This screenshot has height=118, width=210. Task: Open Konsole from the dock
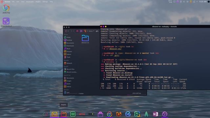click(x=54, y=114)
